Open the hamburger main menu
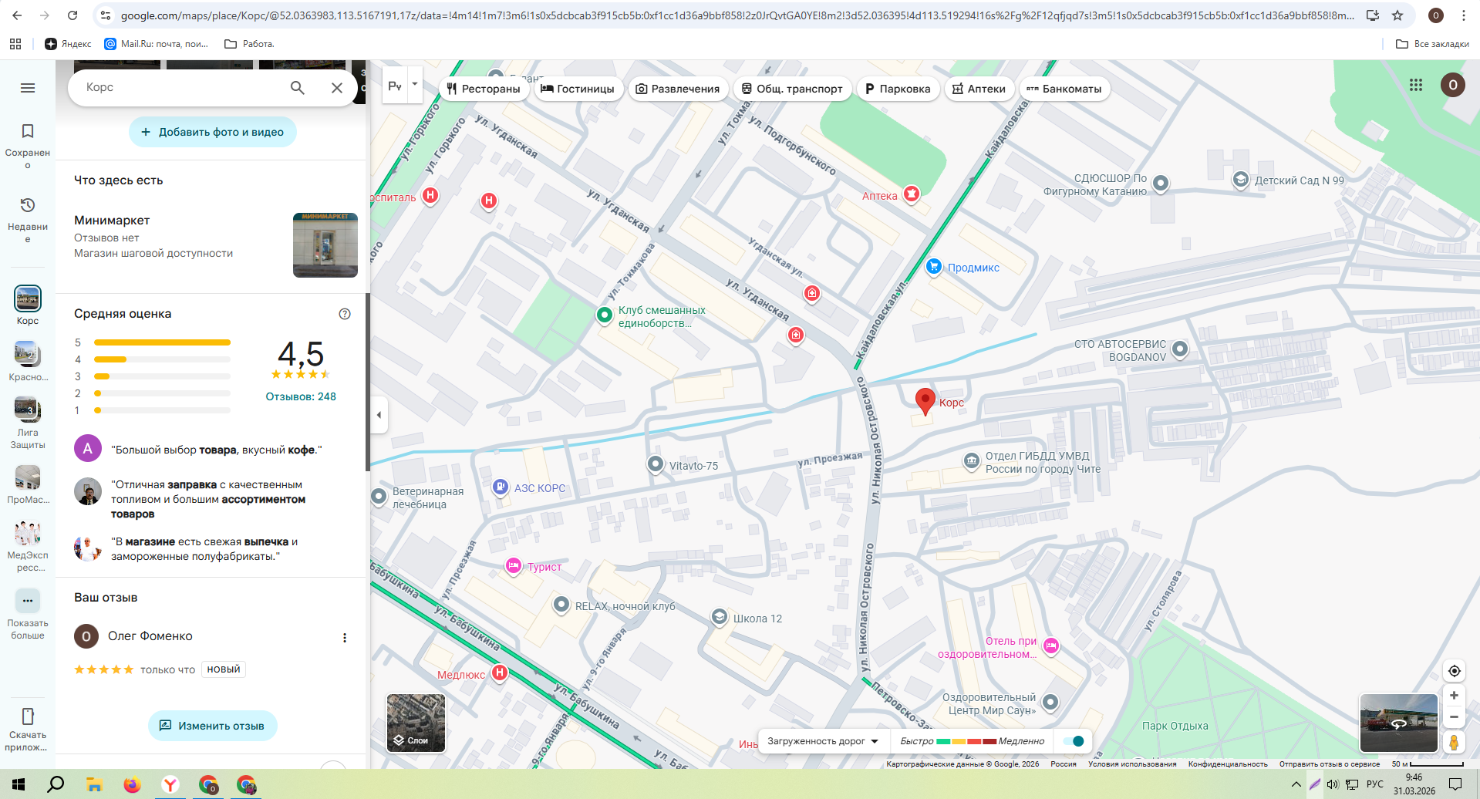 pos(28,88)
